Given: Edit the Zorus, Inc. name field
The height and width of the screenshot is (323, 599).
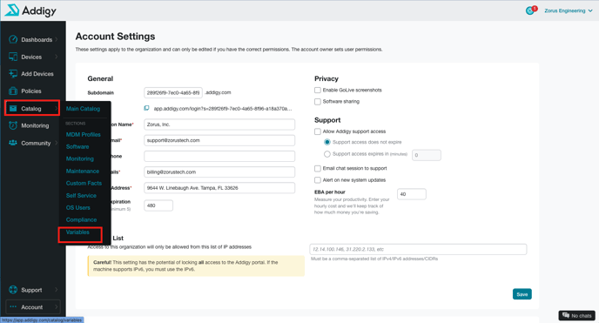Looking at the screenshot, I should pyautogui.click(x=219, y=124).
